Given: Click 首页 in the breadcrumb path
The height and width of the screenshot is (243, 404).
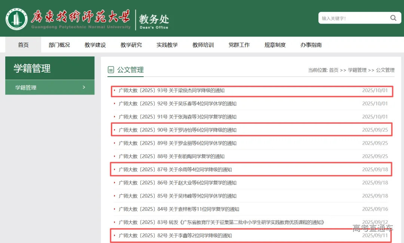Looking at the screenshot, I should click(x=334, y=70).
